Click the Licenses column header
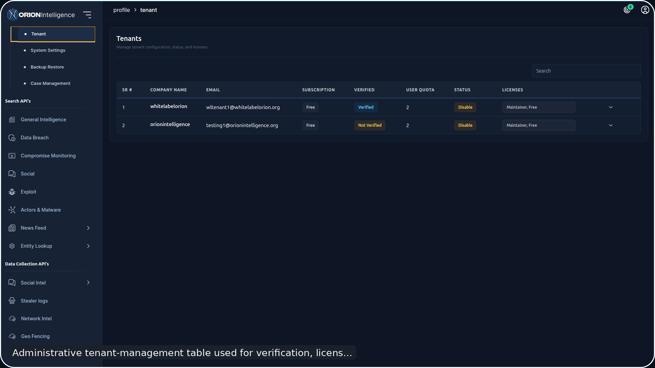The image size is (655, 368). click(x=512, y=90)
